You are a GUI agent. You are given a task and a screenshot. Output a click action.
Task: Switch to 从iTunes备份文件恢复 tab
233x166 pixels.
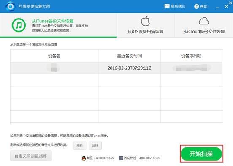pos(58,25)
